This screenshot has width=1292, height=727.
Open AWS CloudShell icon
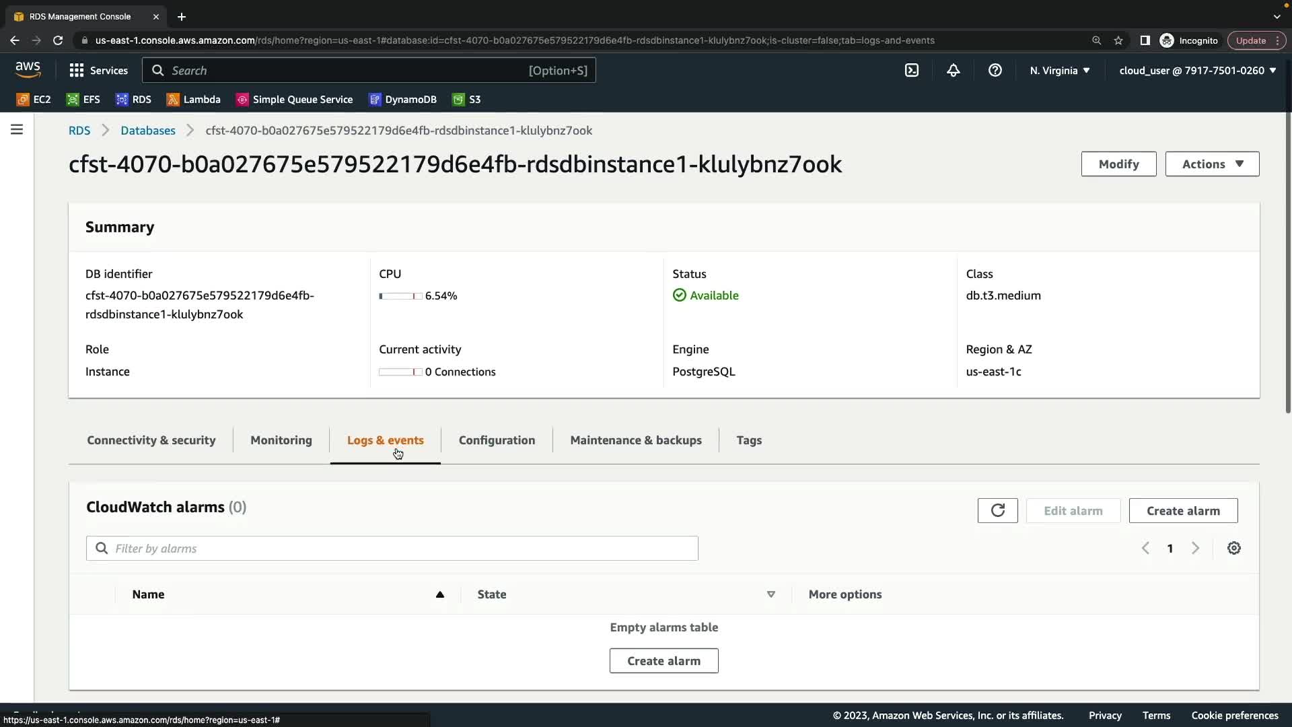point(912,71)
